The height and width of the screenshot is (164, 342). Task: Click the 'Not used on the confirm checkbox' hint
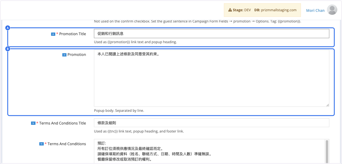coord(198,21)
